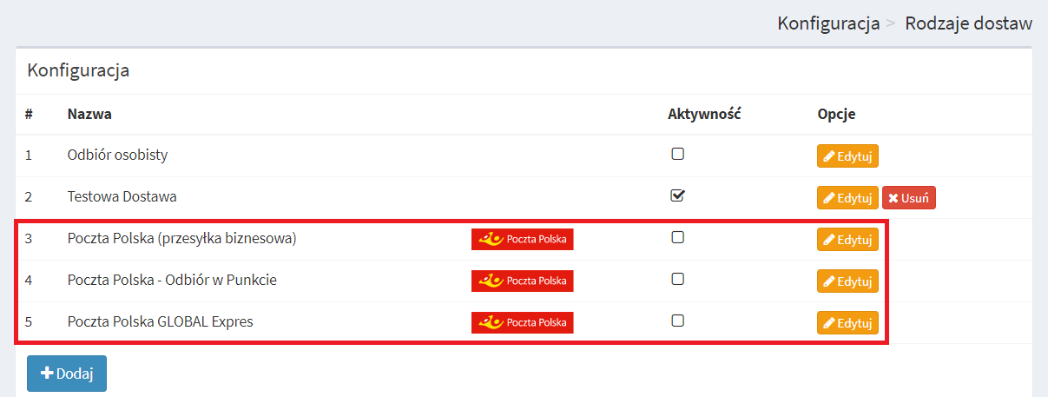The image size is (1048, 397).
Task: Activate Poczta Polska przesyłka biznesowa checkbox
Action: click(678, 237)
